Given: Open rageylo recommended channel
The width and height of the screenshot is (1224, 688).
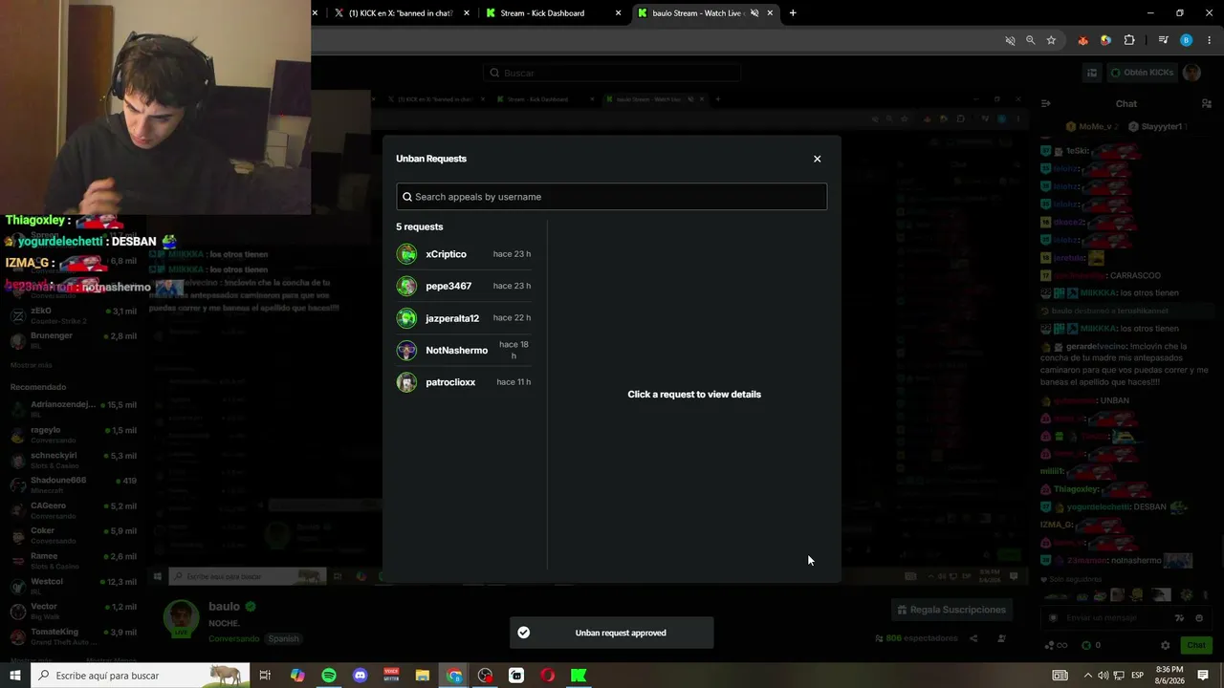Looking at the screenshot, I should [73, 434].
